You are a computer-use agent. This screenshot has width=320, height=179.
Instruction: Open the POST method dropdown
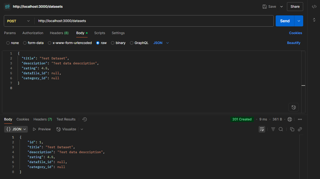18,21
